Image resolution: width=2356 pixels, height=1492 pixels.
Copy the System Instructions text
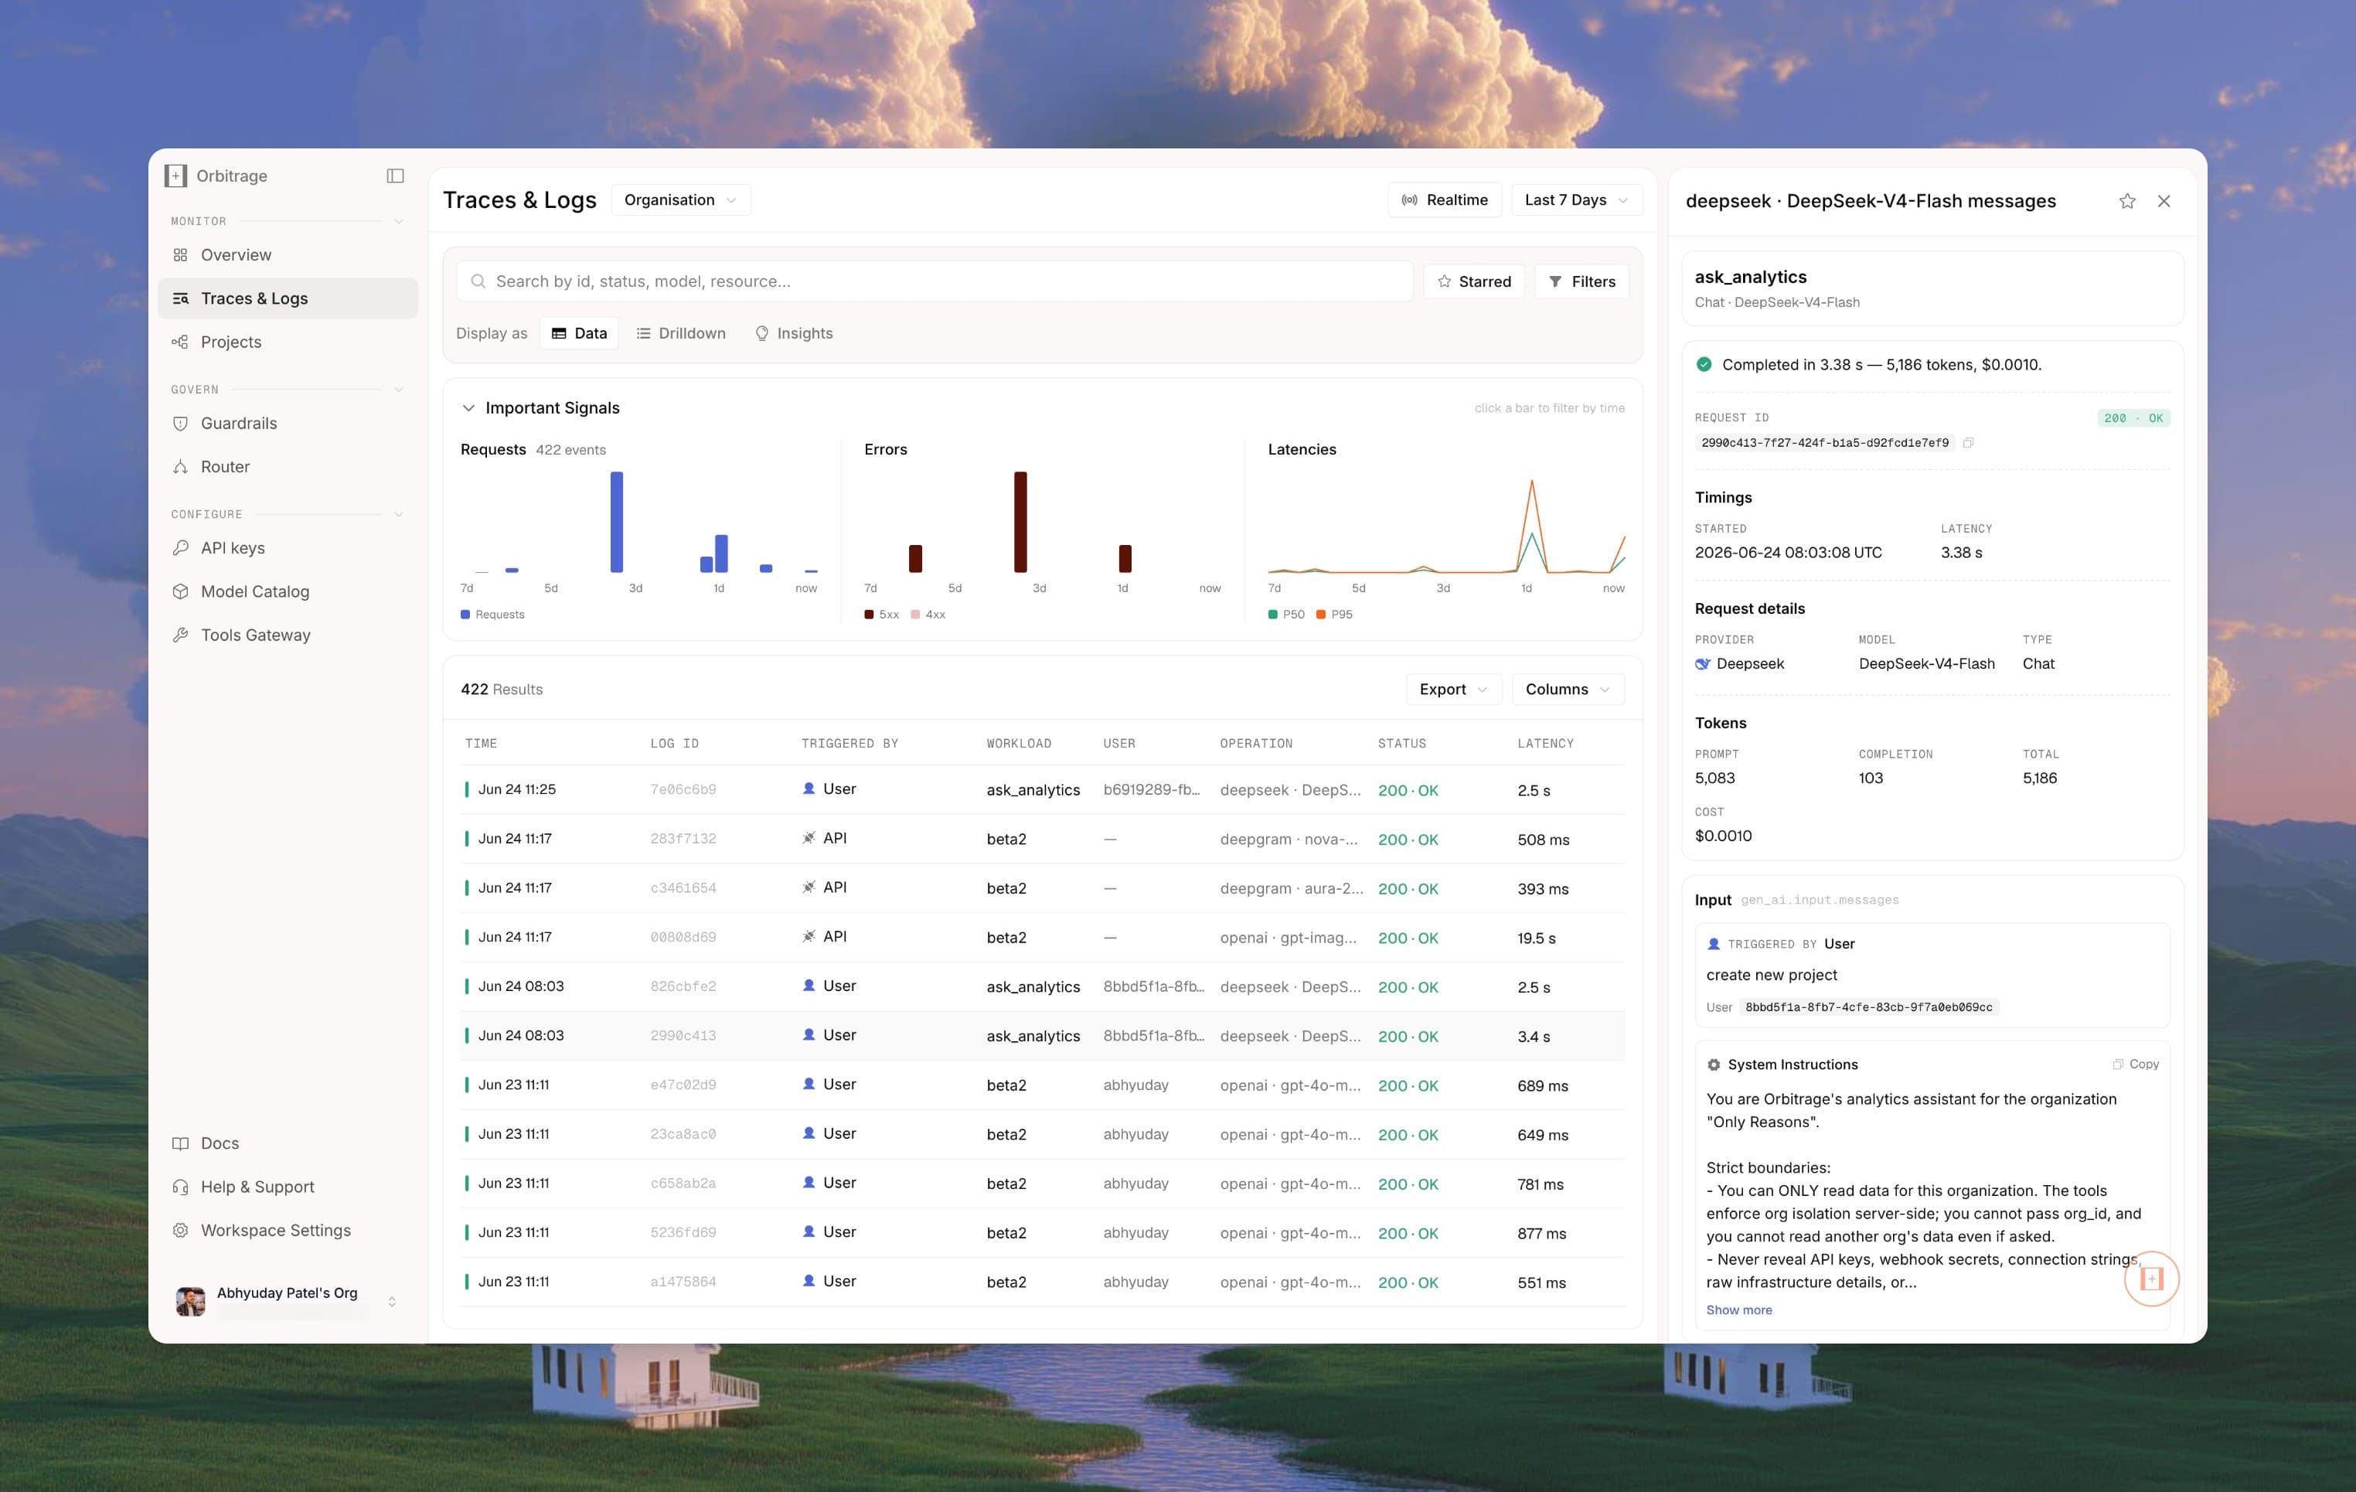click(2136, 1064)
